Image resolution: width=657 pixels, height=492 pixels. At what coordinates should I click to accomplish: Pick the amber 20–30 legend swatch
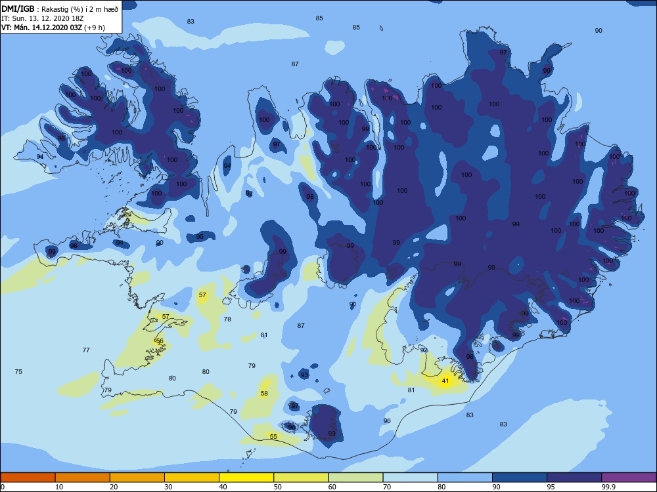tap(137, 478)
